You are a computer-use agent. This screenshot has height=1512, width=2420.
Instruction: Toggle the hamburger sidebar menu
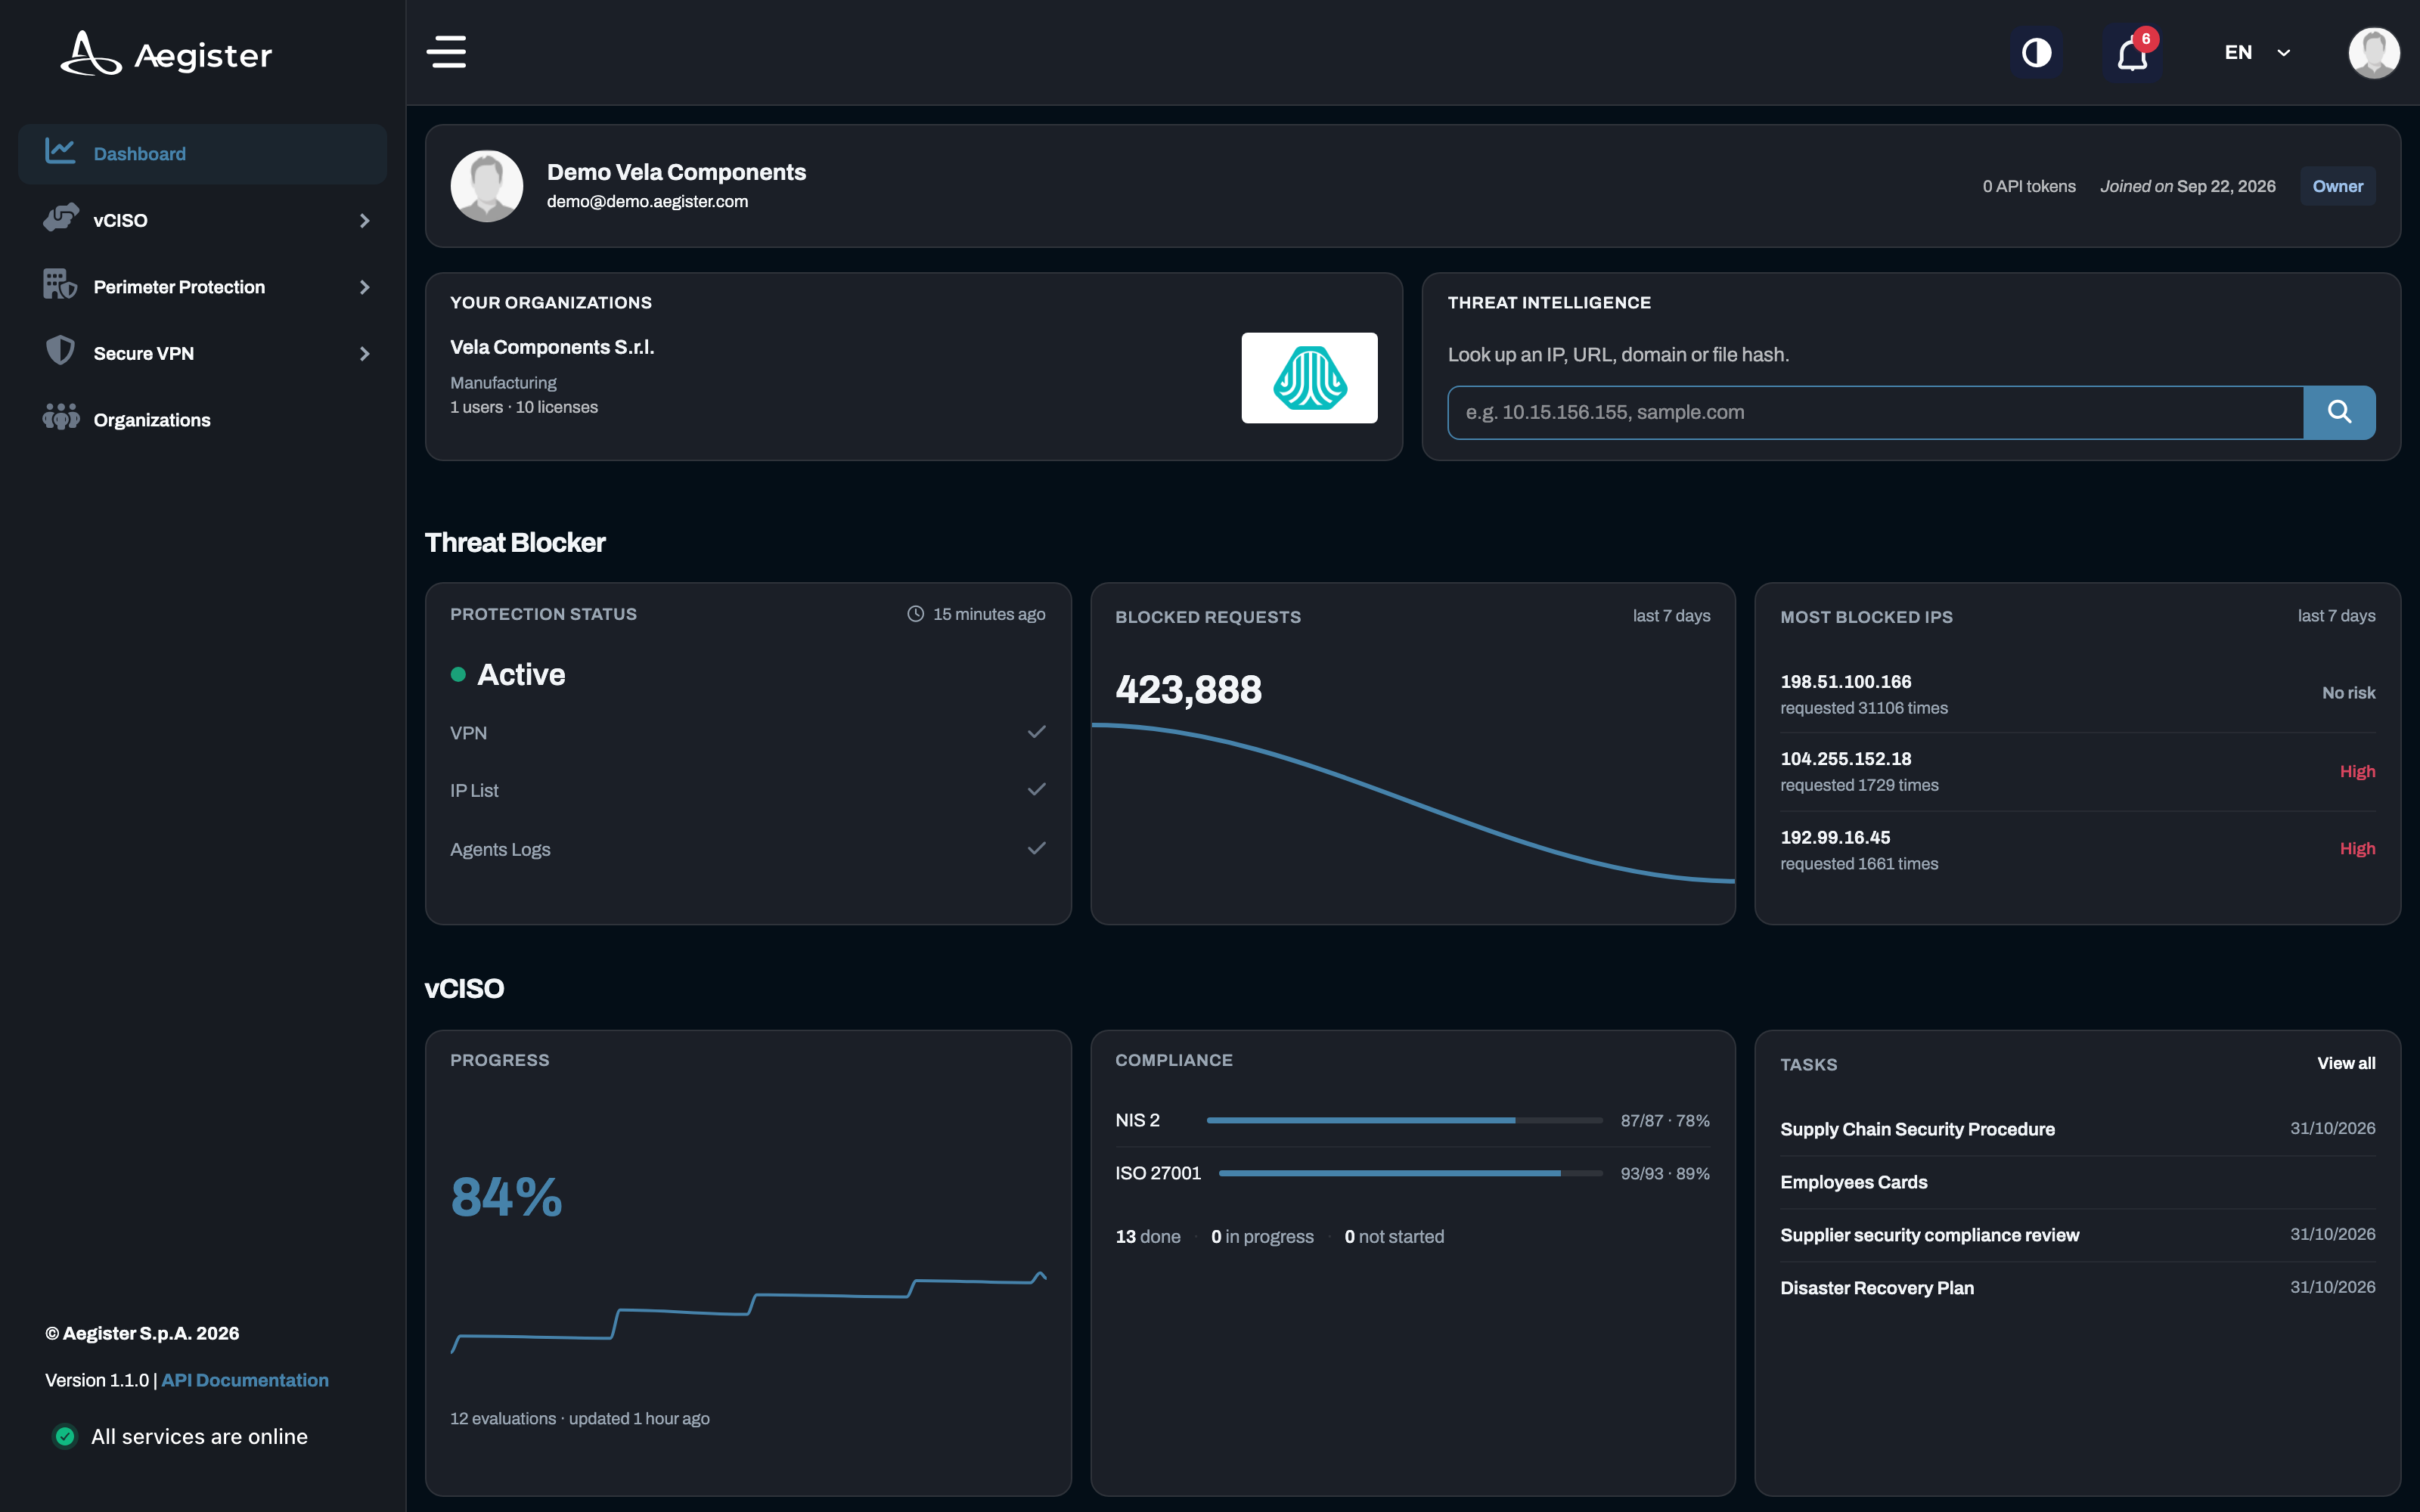[446, 52]
